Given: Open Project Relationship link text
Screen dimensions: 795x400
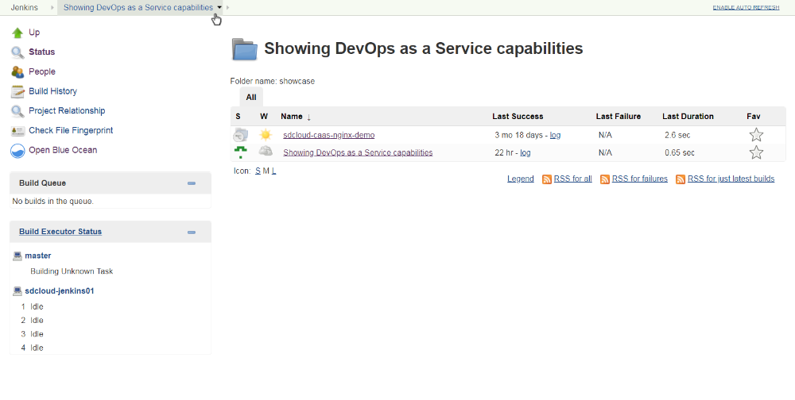Looking at the screenshot, I should 67,111.
